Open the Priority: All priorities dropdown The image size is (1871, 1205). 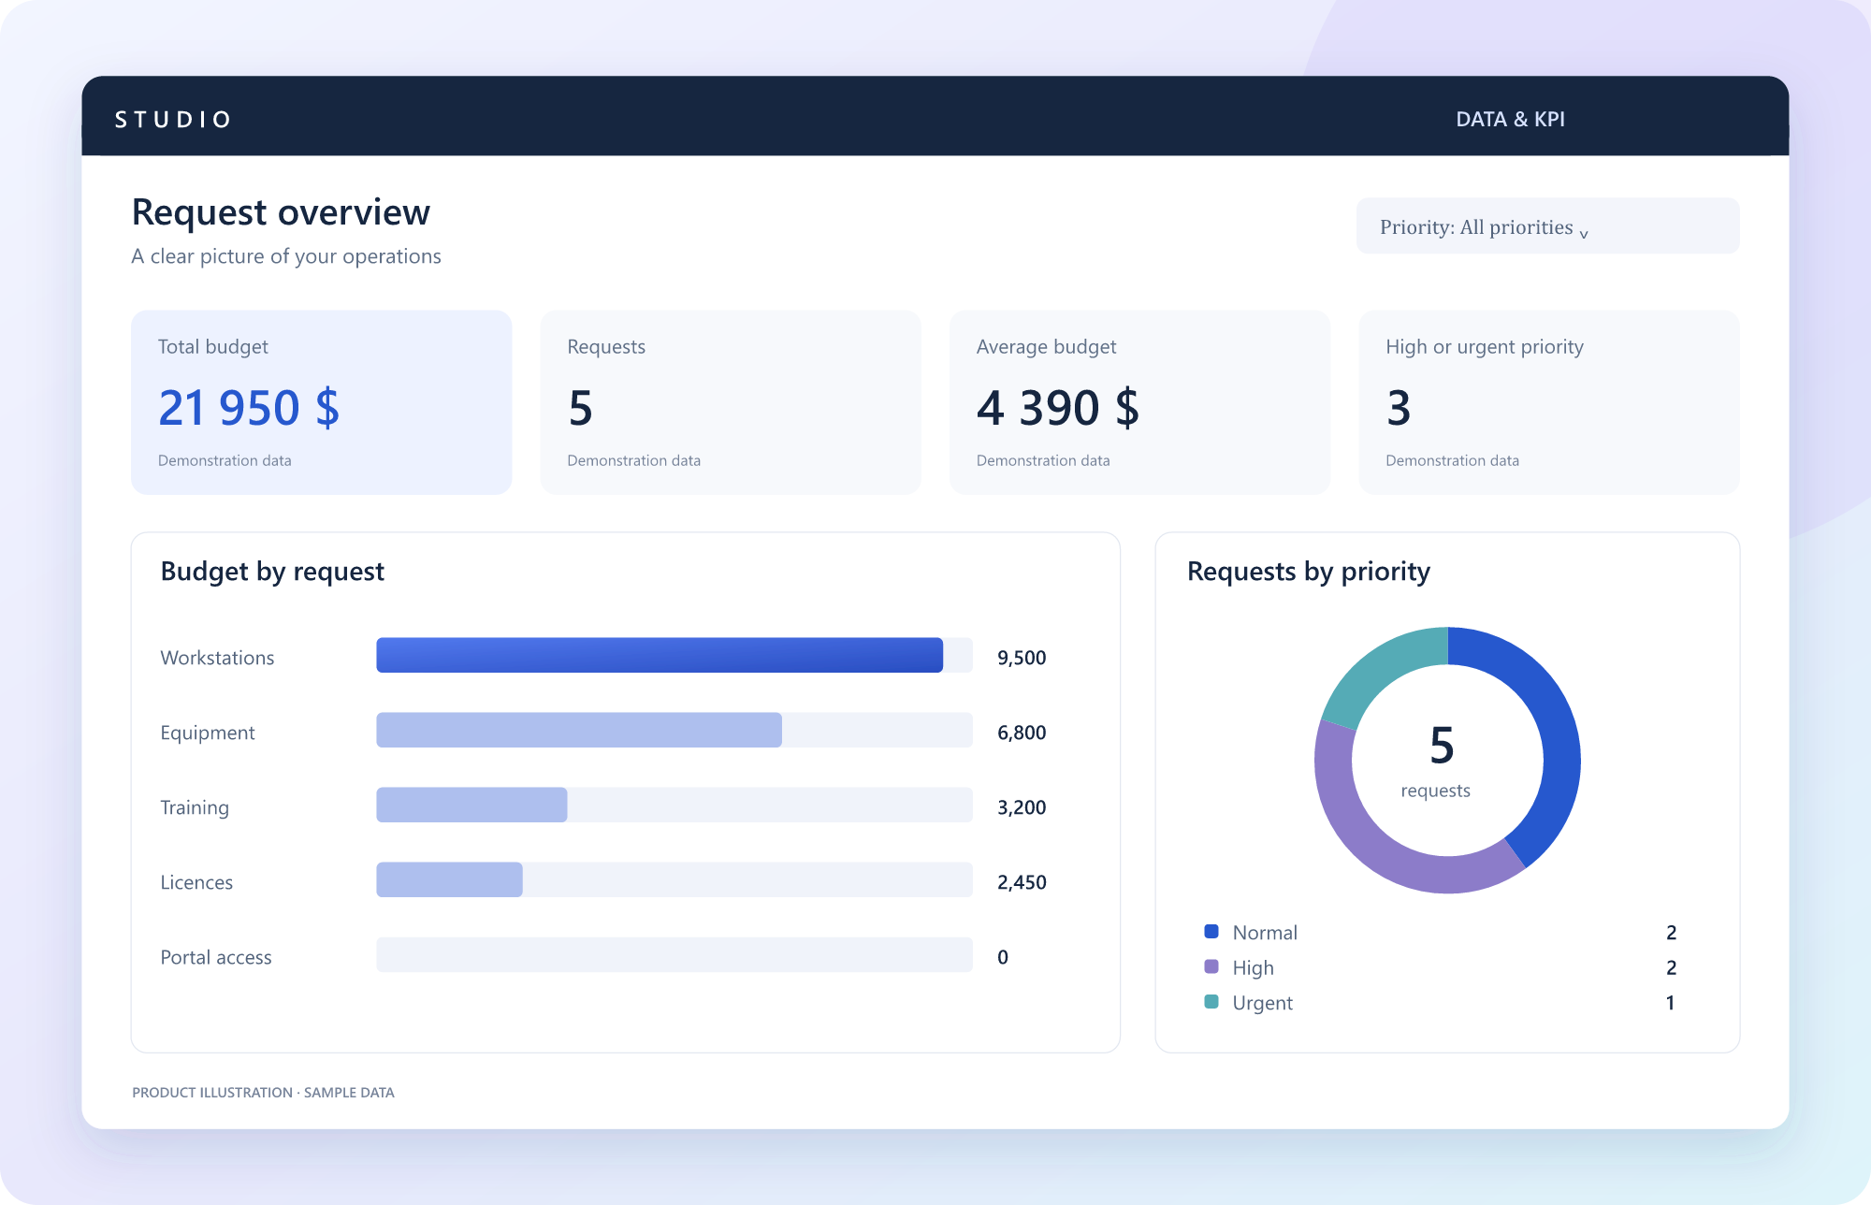pos(1547,225)
